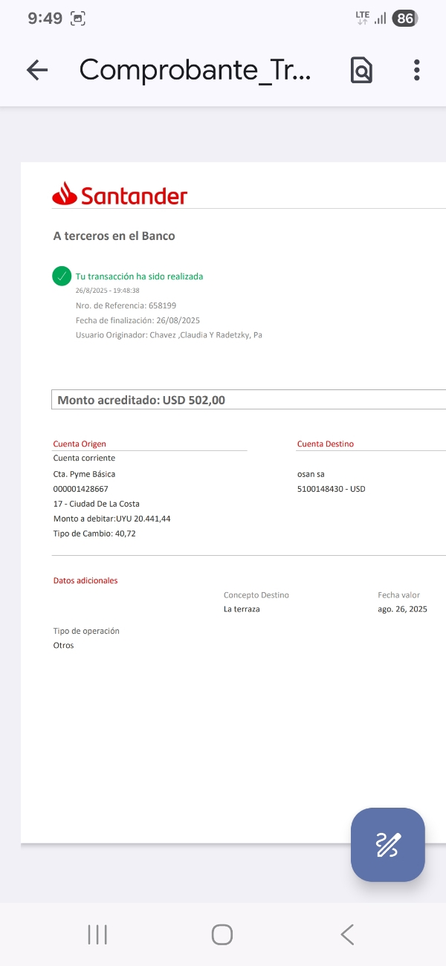Tap the Cuenta Destino heading
446x966 pixels.
(326, 444)
